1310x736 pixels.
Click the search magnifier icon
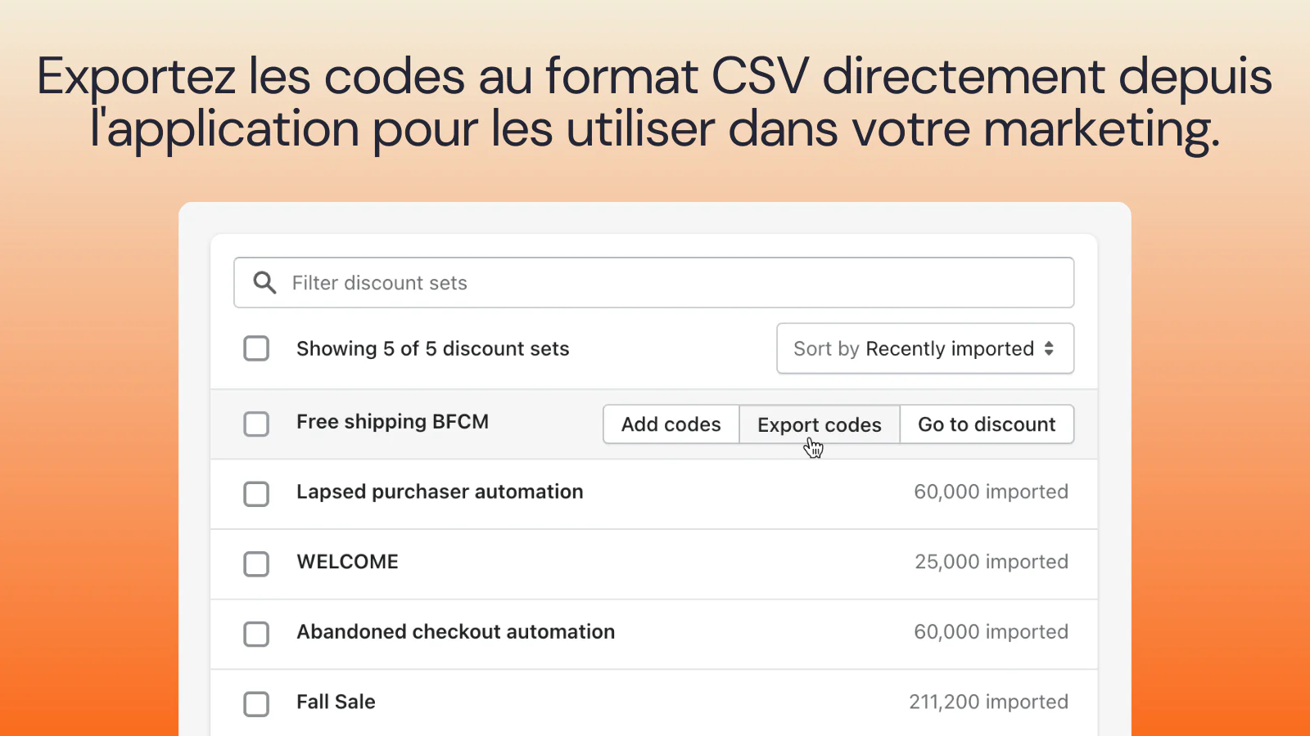pyautogui.click(x=264, y=283)
